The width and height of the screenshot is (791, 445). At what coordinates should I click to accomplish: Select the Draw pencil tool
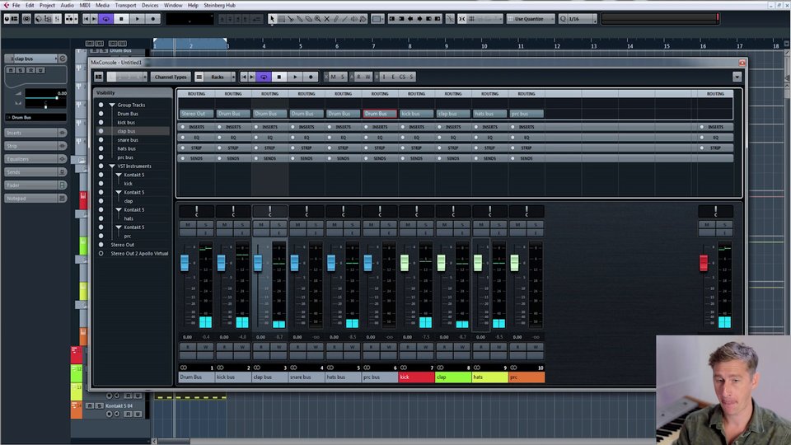pos(336,19)
